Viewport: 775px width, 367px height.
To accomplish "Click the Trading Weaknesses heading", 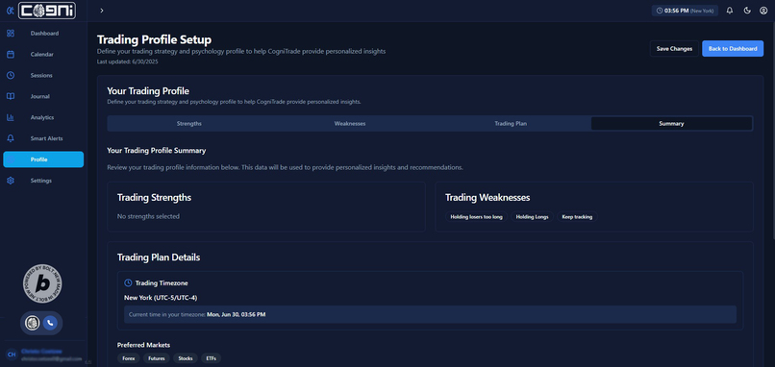I will (487, 198).
